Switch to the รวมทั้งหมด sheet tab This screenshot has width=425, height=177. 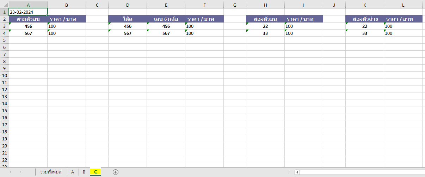[x=51, y=172]
